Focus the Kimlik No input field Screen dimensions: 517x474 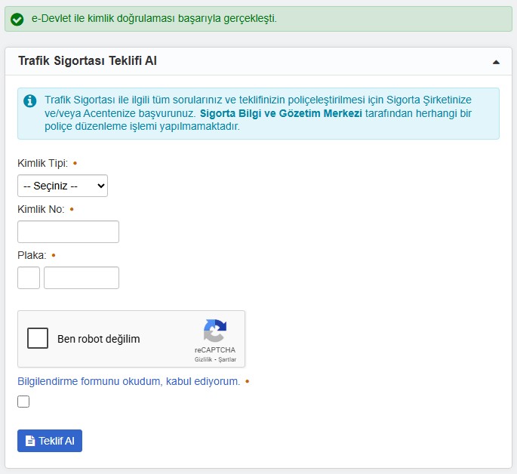pos(68,232)
